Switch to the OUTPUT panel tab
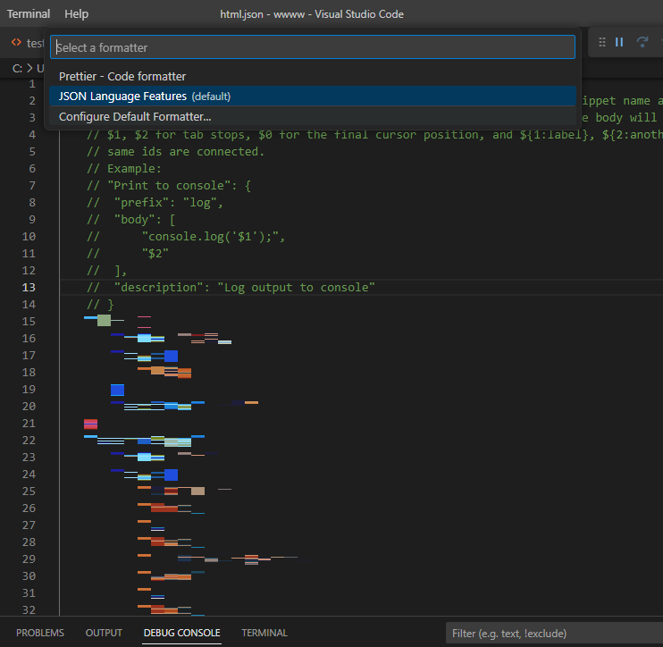Viewport: 663px width, 647px height. click(104, 633)
